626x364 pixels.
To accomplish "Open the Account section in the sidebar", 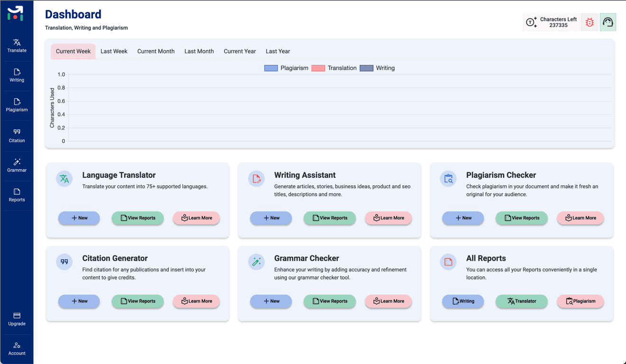I will (x=17, y=349).
